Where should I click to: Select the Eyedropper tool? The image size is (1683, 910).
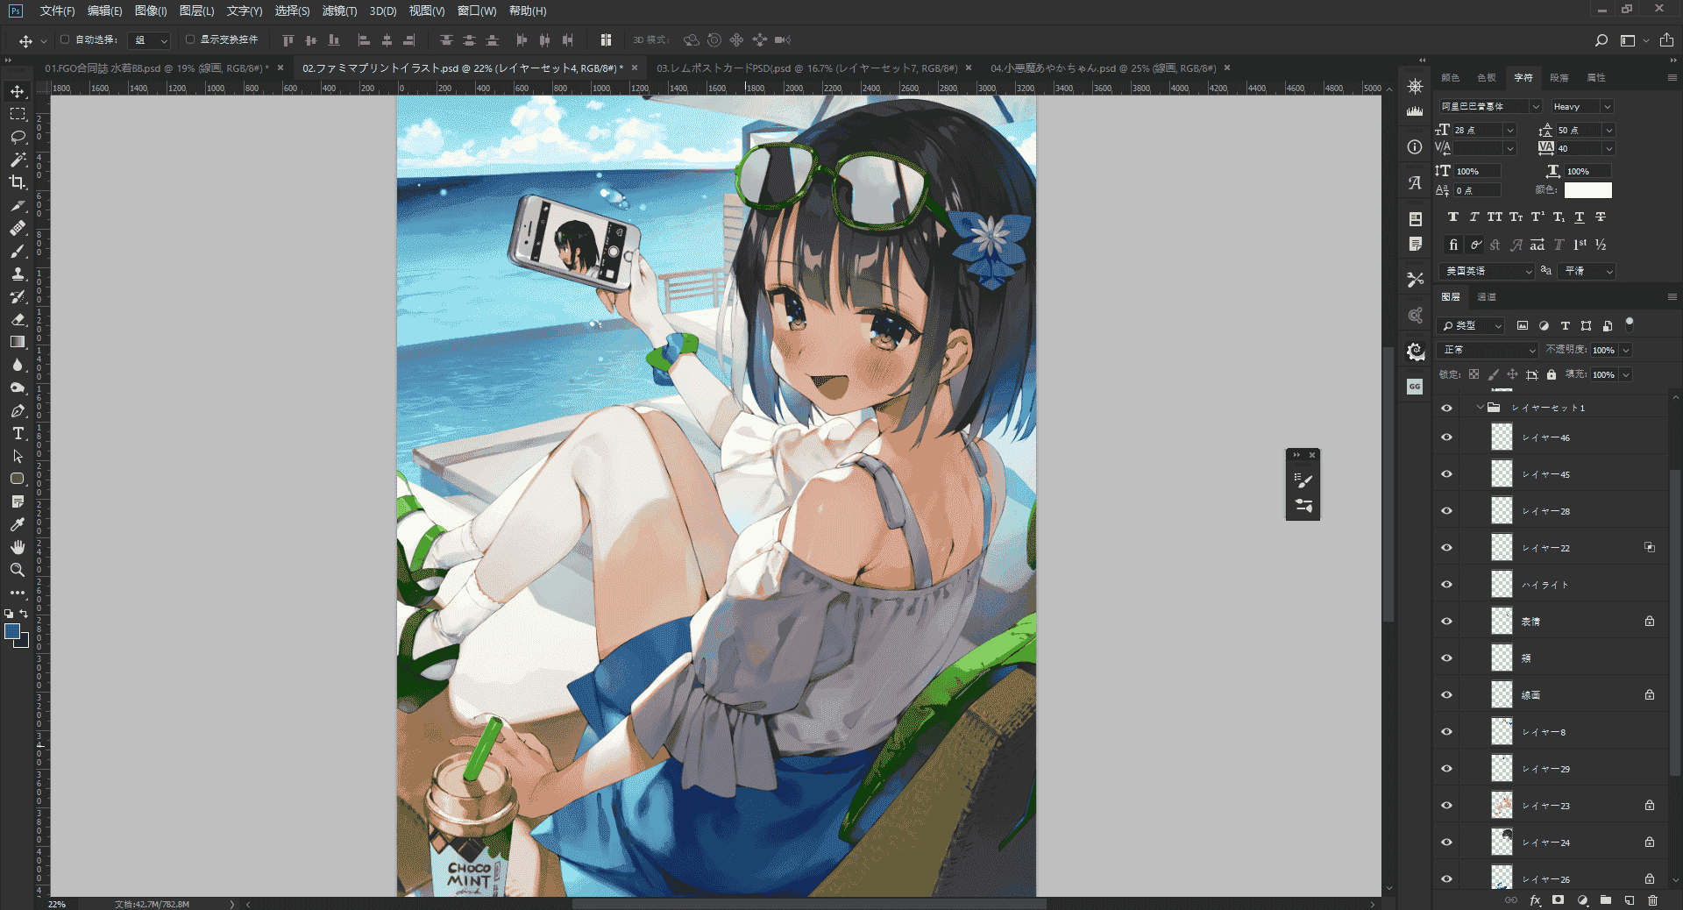tap(18, 524)
